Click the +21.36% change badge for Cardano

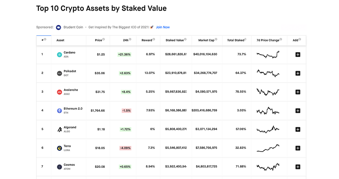(124, 54)
